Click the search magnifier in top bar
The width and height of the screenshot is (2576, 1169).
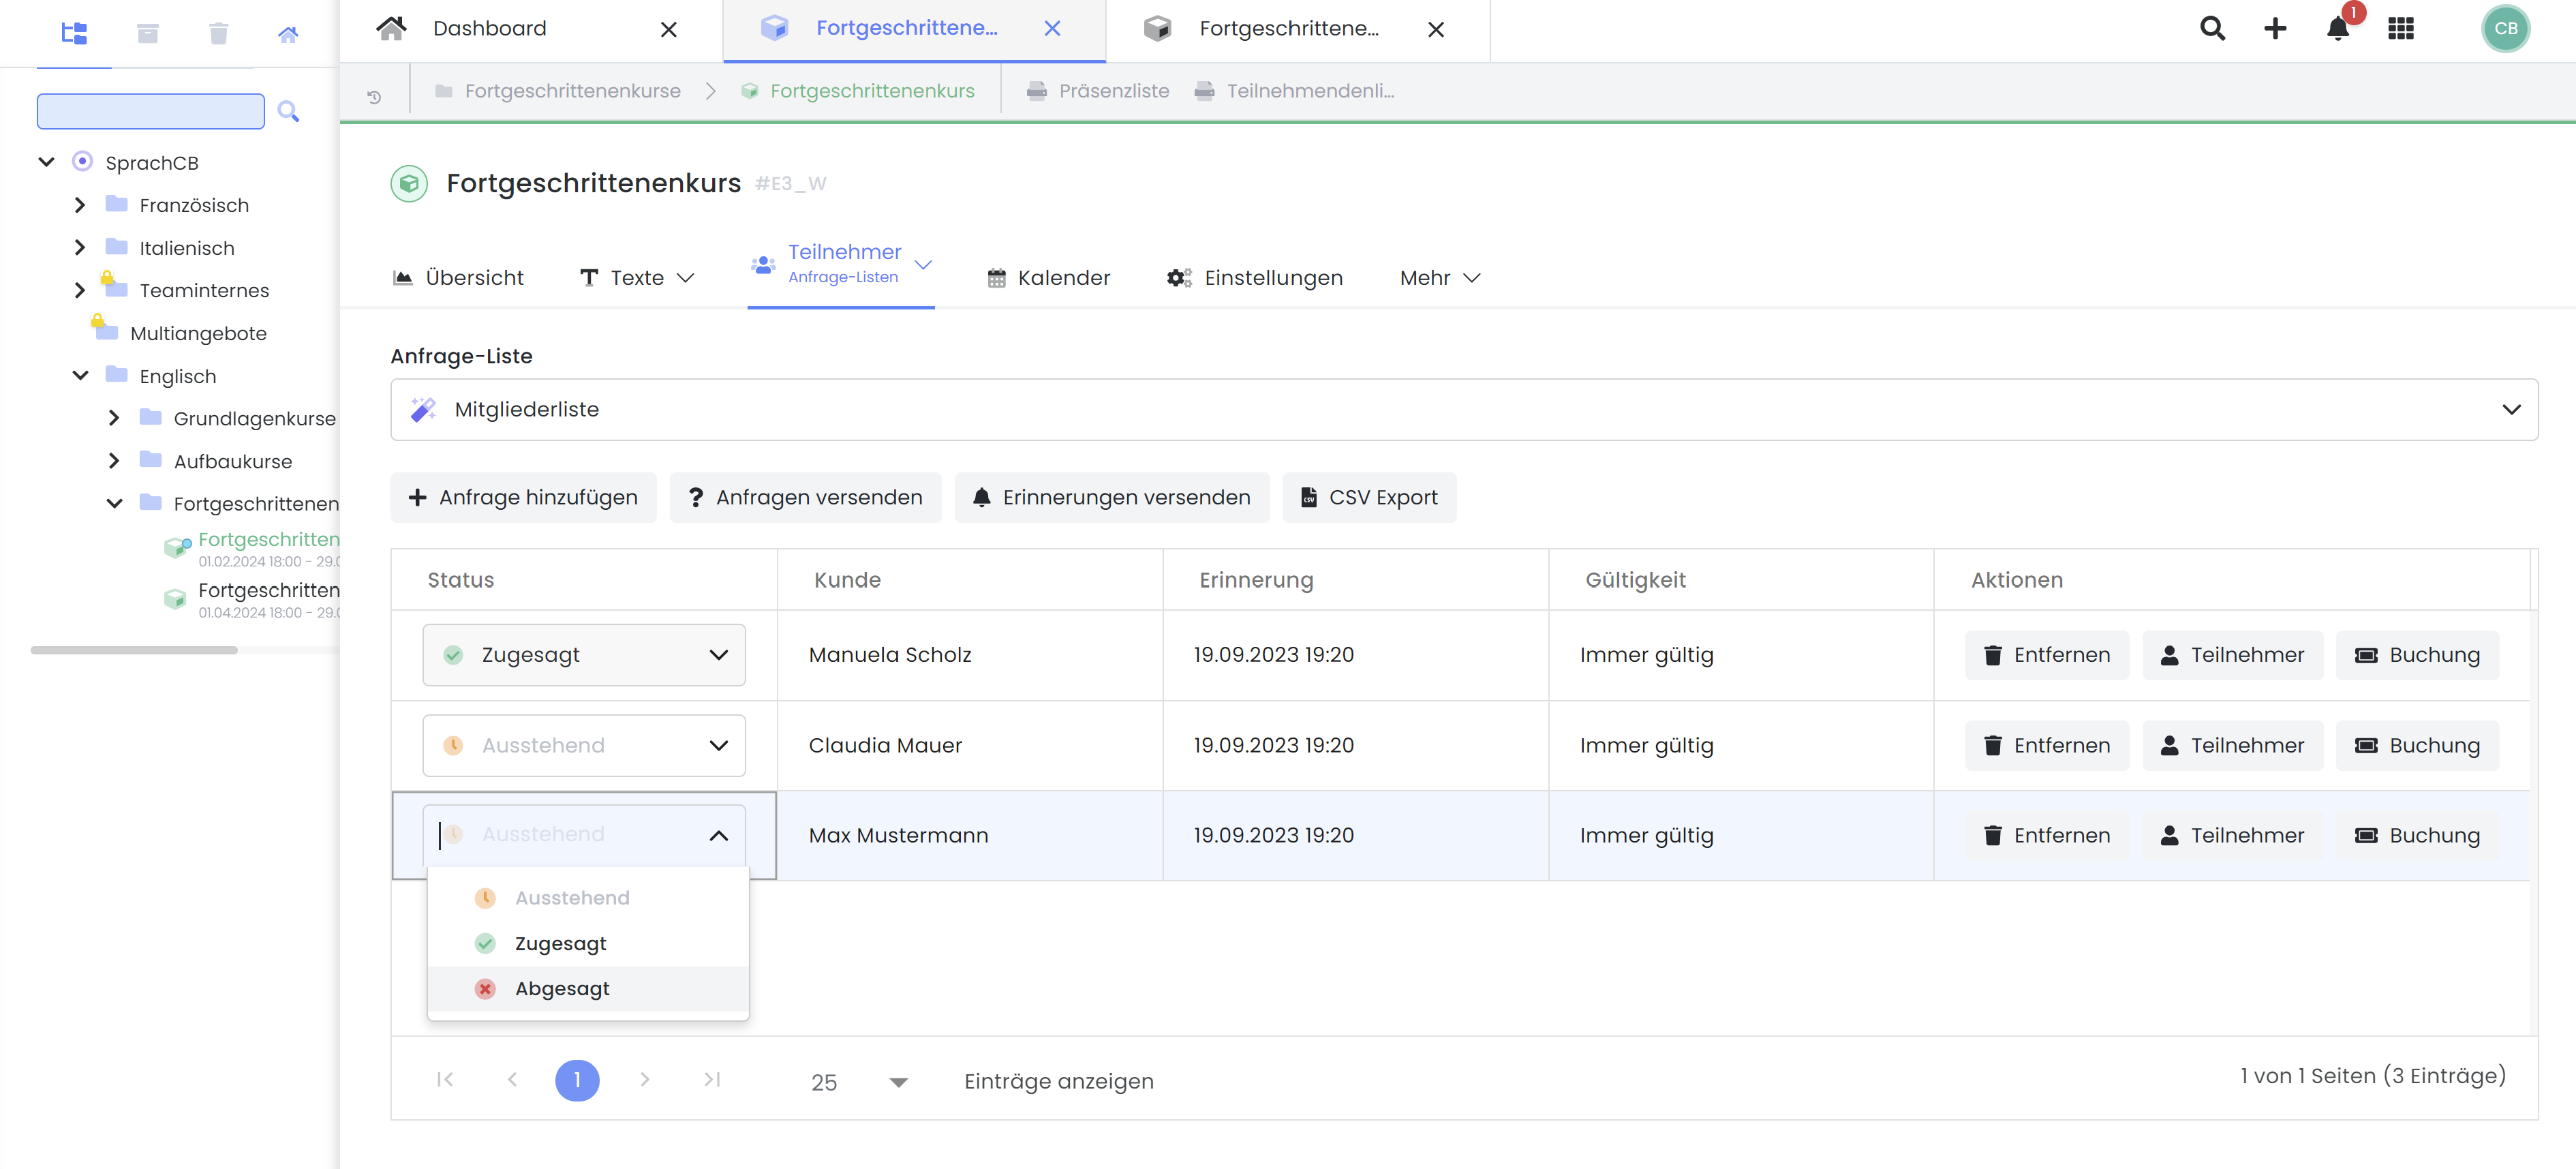click(2212, 29)
